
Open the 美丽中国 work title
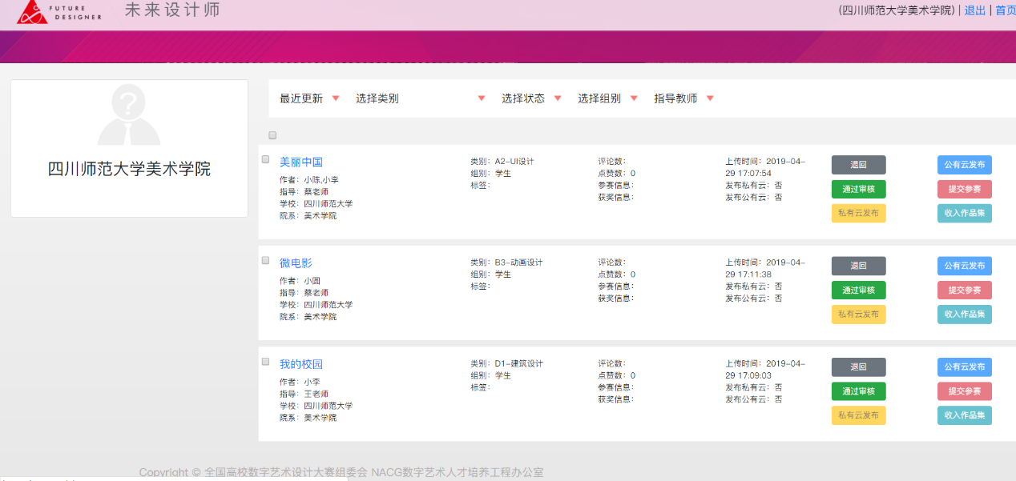click(x=301, y=162)
